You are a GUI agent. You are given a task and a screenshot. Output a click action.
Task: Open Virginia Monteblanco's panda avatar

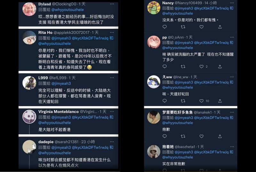coord(29,116)
